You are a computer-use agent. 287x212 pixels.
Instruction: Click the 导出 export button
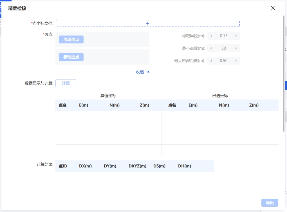click(x=270, y=203)
